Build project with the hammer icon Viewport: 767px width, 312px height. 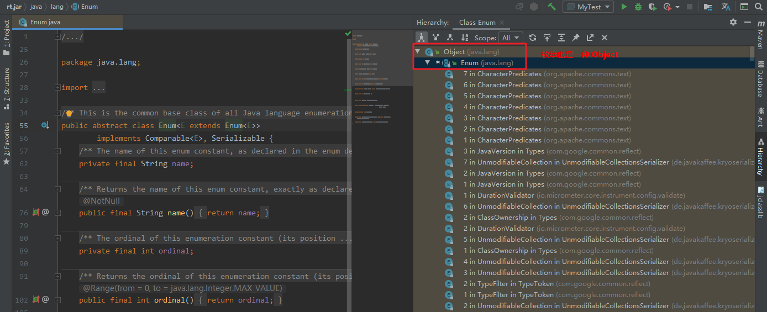(x=551, y=7)
